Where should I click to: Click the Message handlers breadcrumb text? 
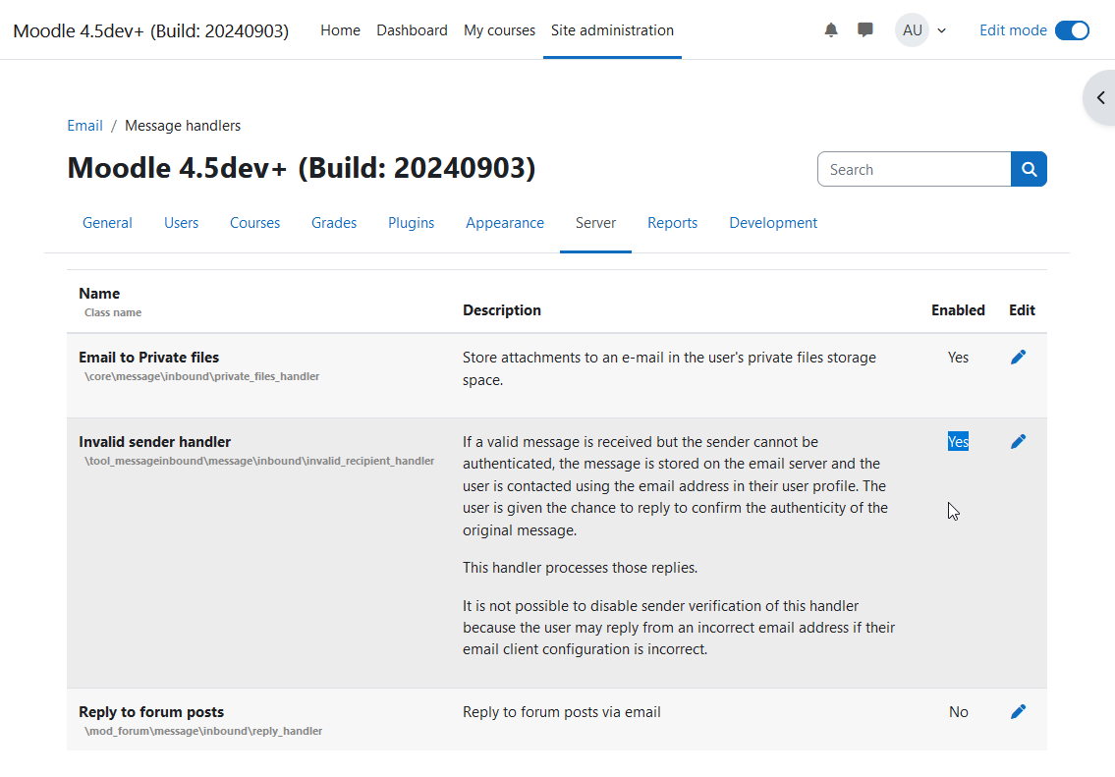click(183, 126)
